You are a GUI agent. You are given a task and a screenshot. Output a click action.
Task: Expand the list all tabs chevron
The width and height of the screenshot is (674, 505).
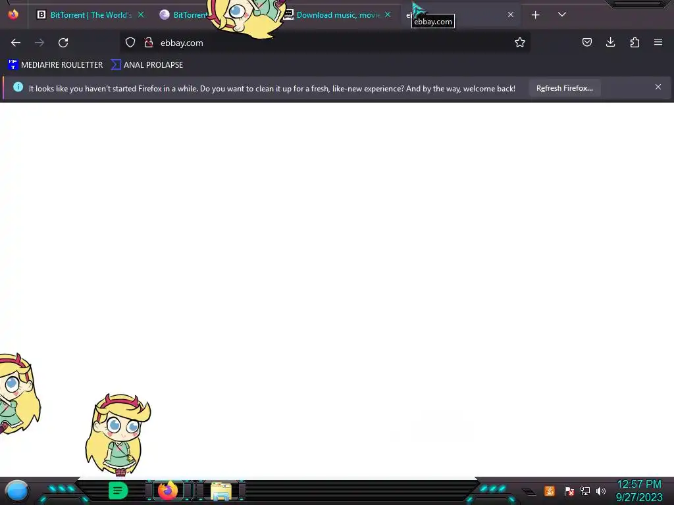562,14
